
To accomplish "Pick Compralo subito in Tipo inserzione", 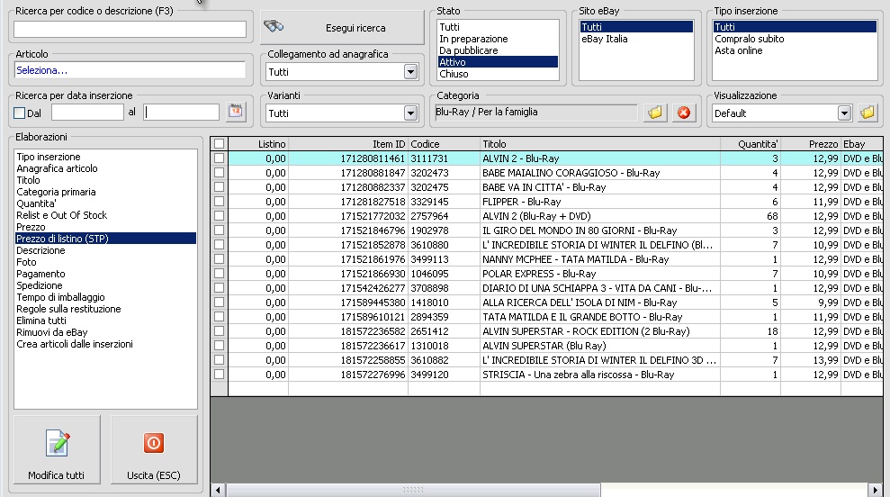I will click(749, 39).
